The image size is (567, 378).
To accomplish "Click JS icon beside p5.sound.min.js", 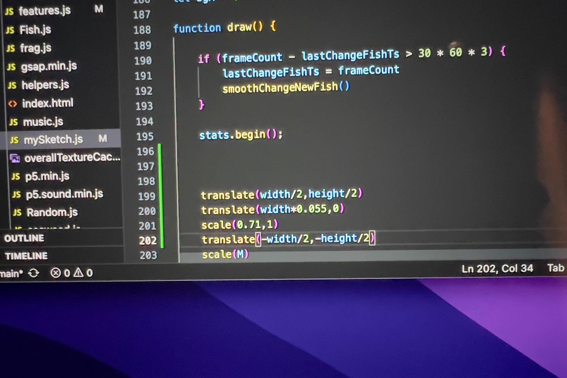I will point(17,195).
